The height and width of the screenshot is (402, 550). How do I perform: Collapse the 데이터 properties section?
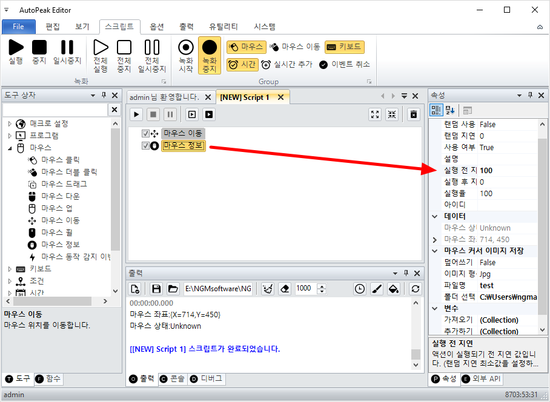[x=435, y=216]
